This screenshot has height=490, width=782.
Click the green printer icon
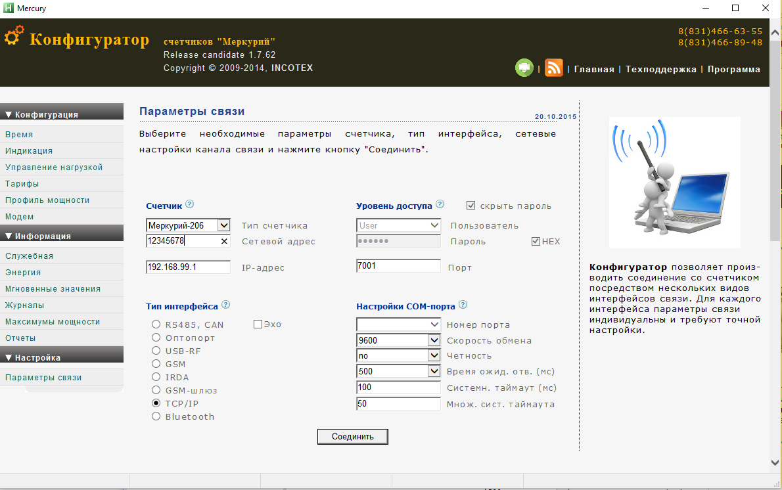(524, 68)
